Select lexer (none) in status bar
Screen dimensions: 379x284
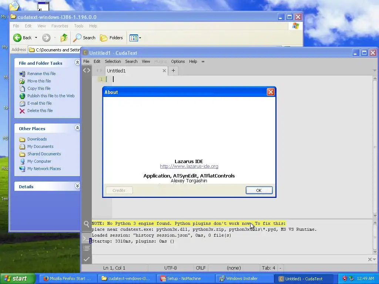234,268
